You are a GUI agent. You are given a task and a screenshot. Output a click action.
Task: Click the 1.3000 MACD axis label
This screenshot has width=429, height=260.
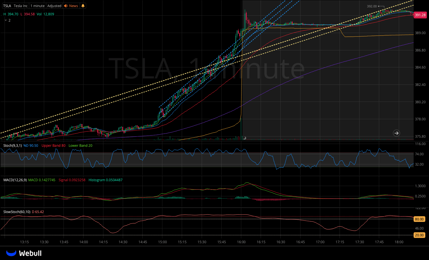point(420,186)
